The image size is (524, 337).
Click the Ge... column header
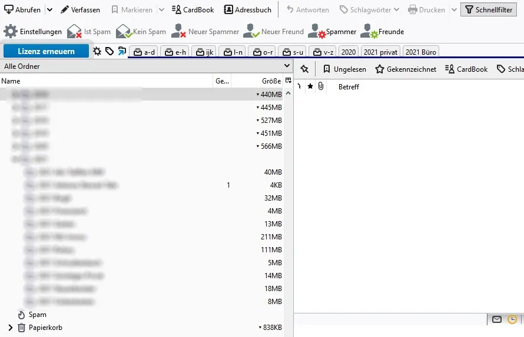click(222, 81)
